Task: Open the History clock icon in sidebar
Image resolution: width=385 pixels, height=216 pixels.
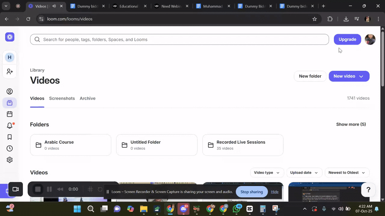Action: (x=9, y=148)
